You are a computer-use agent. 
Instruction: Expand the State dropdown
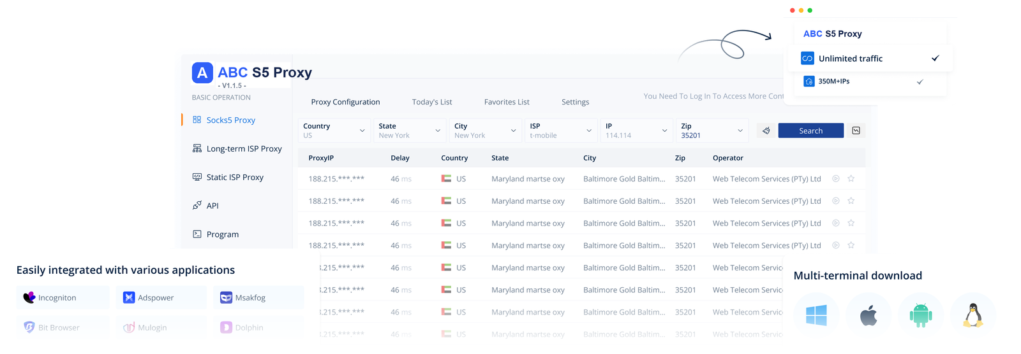tap(410, 131)
